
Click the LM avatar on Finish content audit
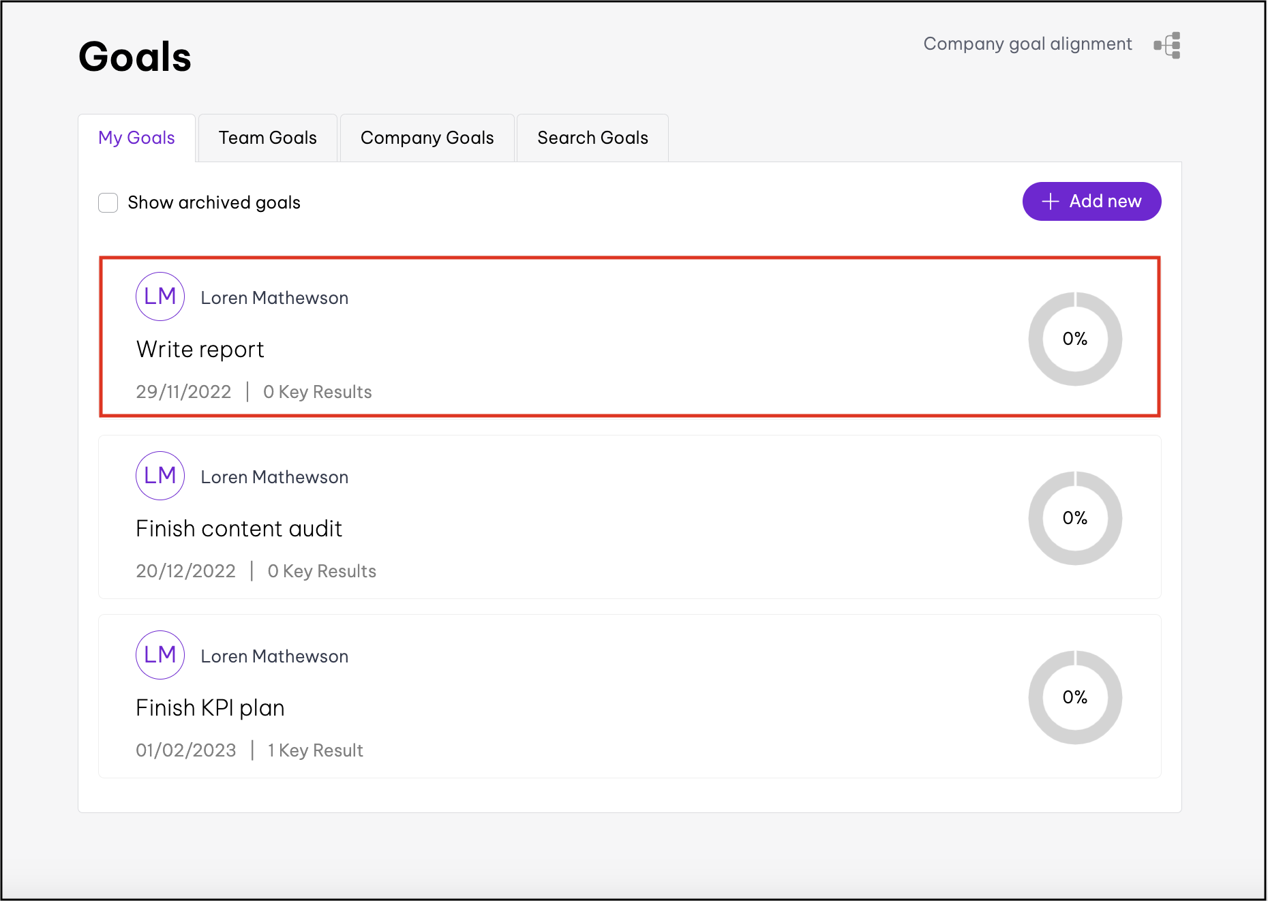[160, 476]
